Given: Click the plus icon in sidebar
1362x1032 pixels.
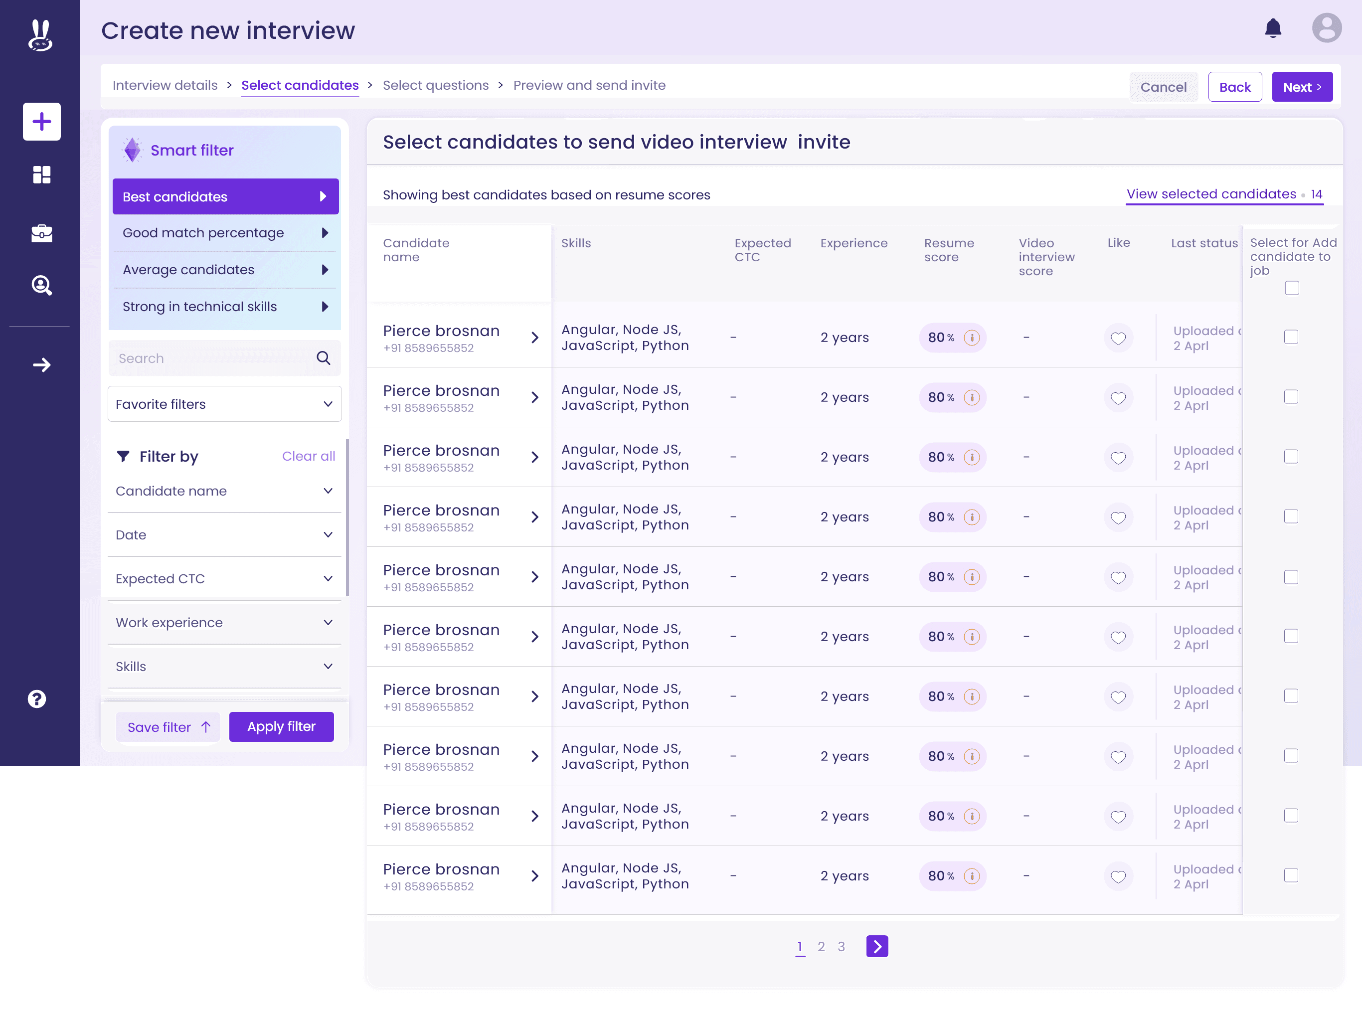Looking at the screenshot, I should click(x=41, y=121).
